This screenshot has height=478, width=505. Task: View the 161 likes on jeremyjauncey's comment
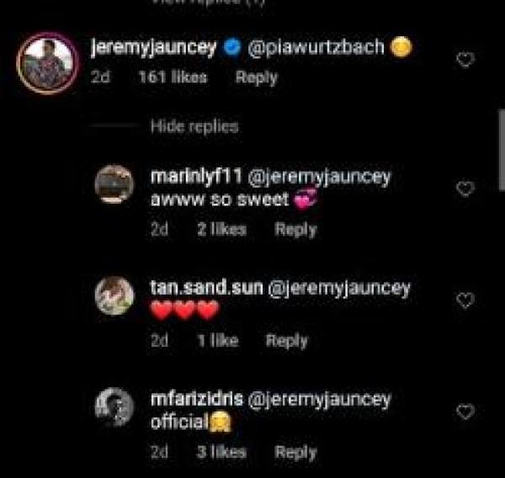pyautogui.click(x=172, y=77)
